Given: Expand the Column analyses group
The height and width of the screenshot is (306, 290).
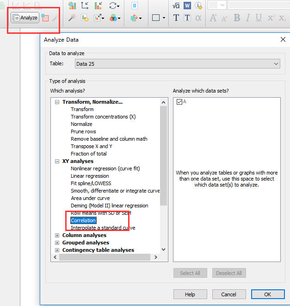Looking at the screenshot, I should click(x=57, y=235).
